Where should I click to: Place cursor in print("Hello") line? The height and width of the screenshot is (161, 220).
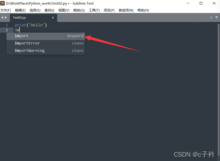click(31, 25)
